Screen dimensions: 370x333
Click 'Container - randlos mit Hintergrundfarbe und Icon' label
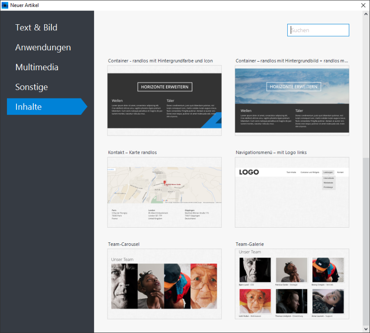pyautogui.click(x=160, y=61)
